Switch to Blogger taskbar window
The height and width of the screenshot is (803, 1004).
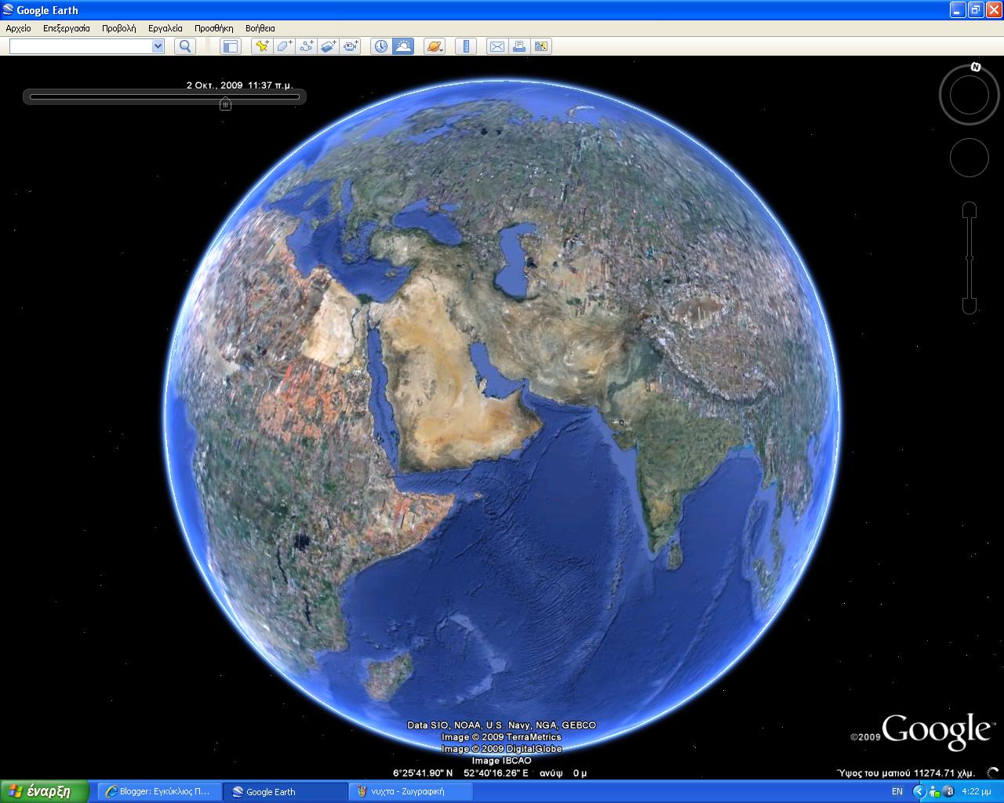[x=159, y=791]
